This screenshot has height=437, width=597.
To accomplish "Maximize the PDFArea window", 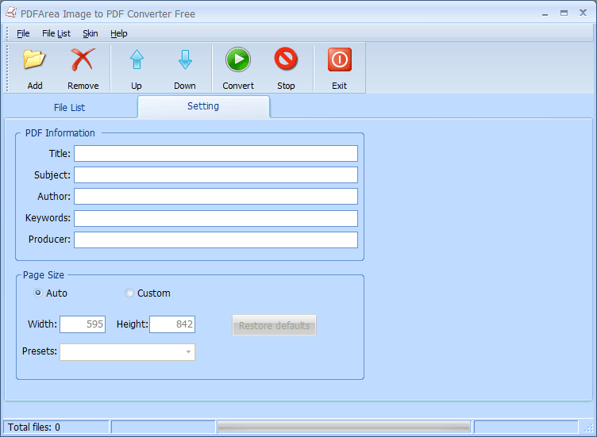I will [x=564, y=13].
